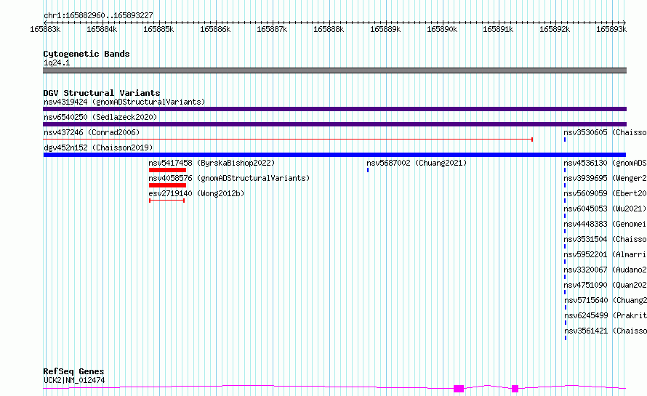647x396 pixels.
Task: Open nsv5687002 Chuang2021 variant label
Action: click(417, 163)
